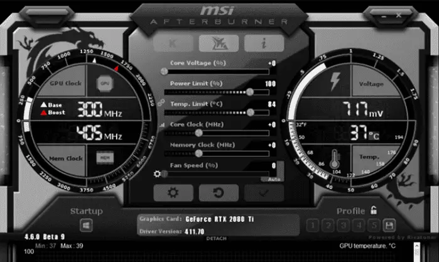The height and width of the screenshot is (262, 439).
Task: Open the curve editor bars icon by Core Clock
Action: pos(162,125)
